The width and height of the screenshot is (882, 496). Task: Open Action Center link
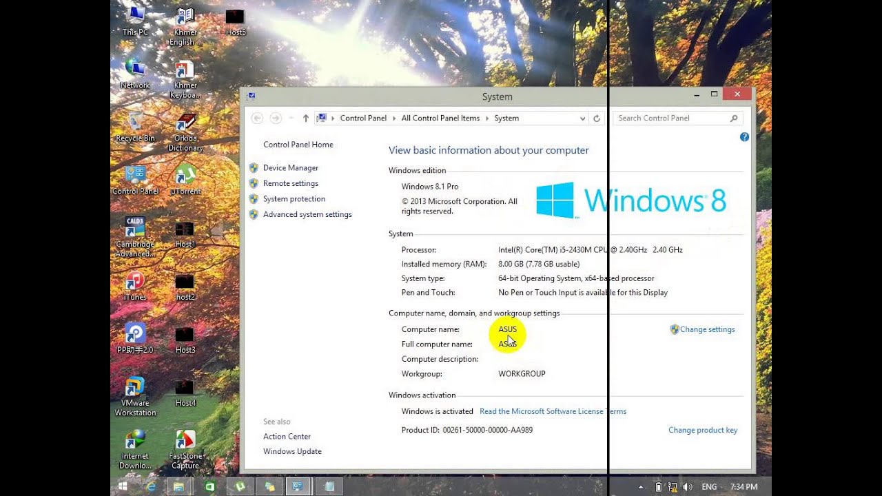point(287,436)
